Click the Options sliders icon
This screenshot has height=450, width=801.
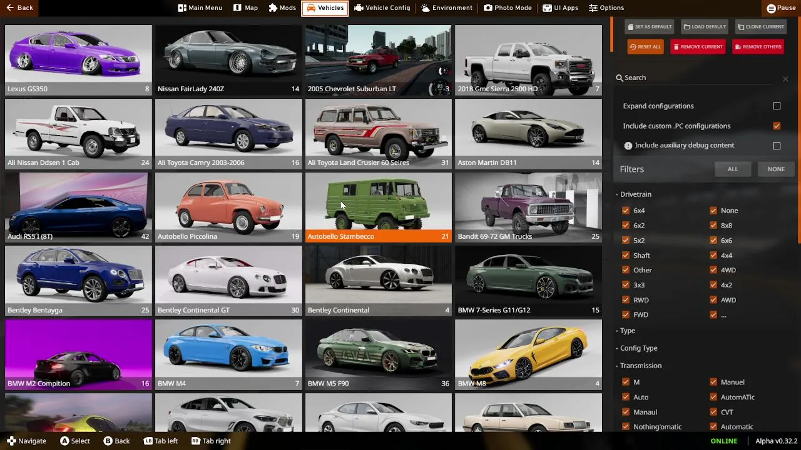(x=593, y=8)
